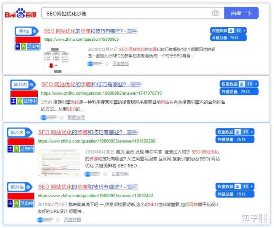
Task: Click 外链总量 7513 badge of 第4名 result
Action: (228, 38)
